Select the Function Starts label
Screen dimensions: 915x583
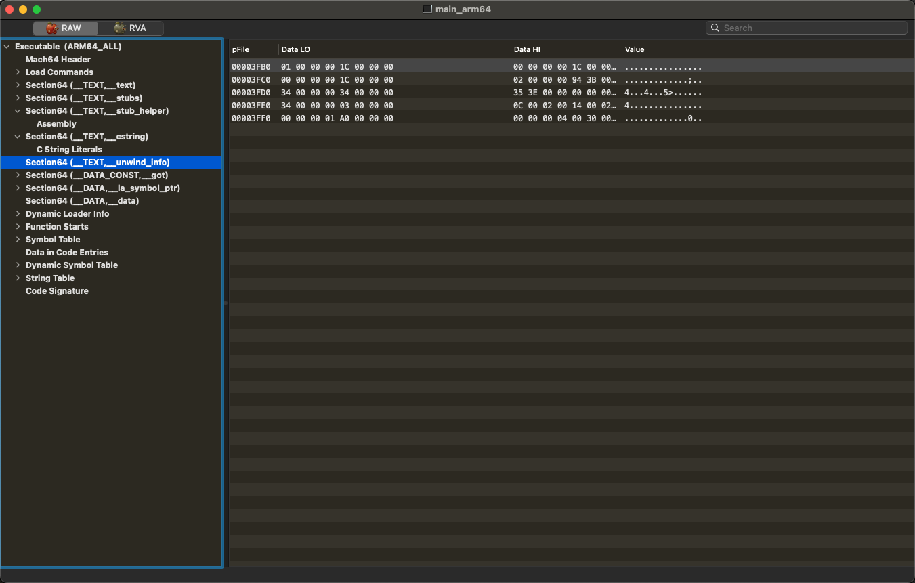[x=57, y=227]
